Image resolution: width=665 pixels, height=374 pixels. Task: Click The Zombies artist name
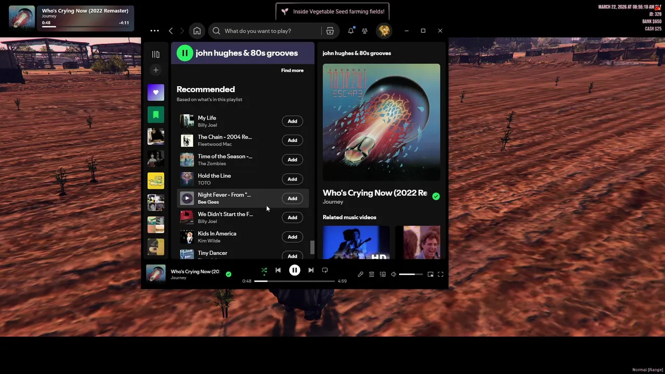point(212,164)
